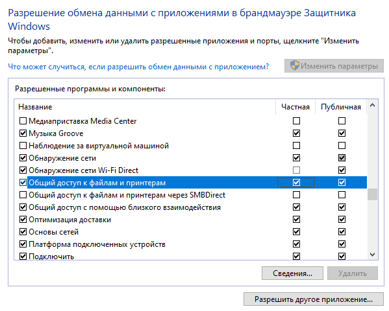Select 'Платформа подключенных устройств' row text
The width and height of the screenshot is (389, 311).
[x=97, y=244]
